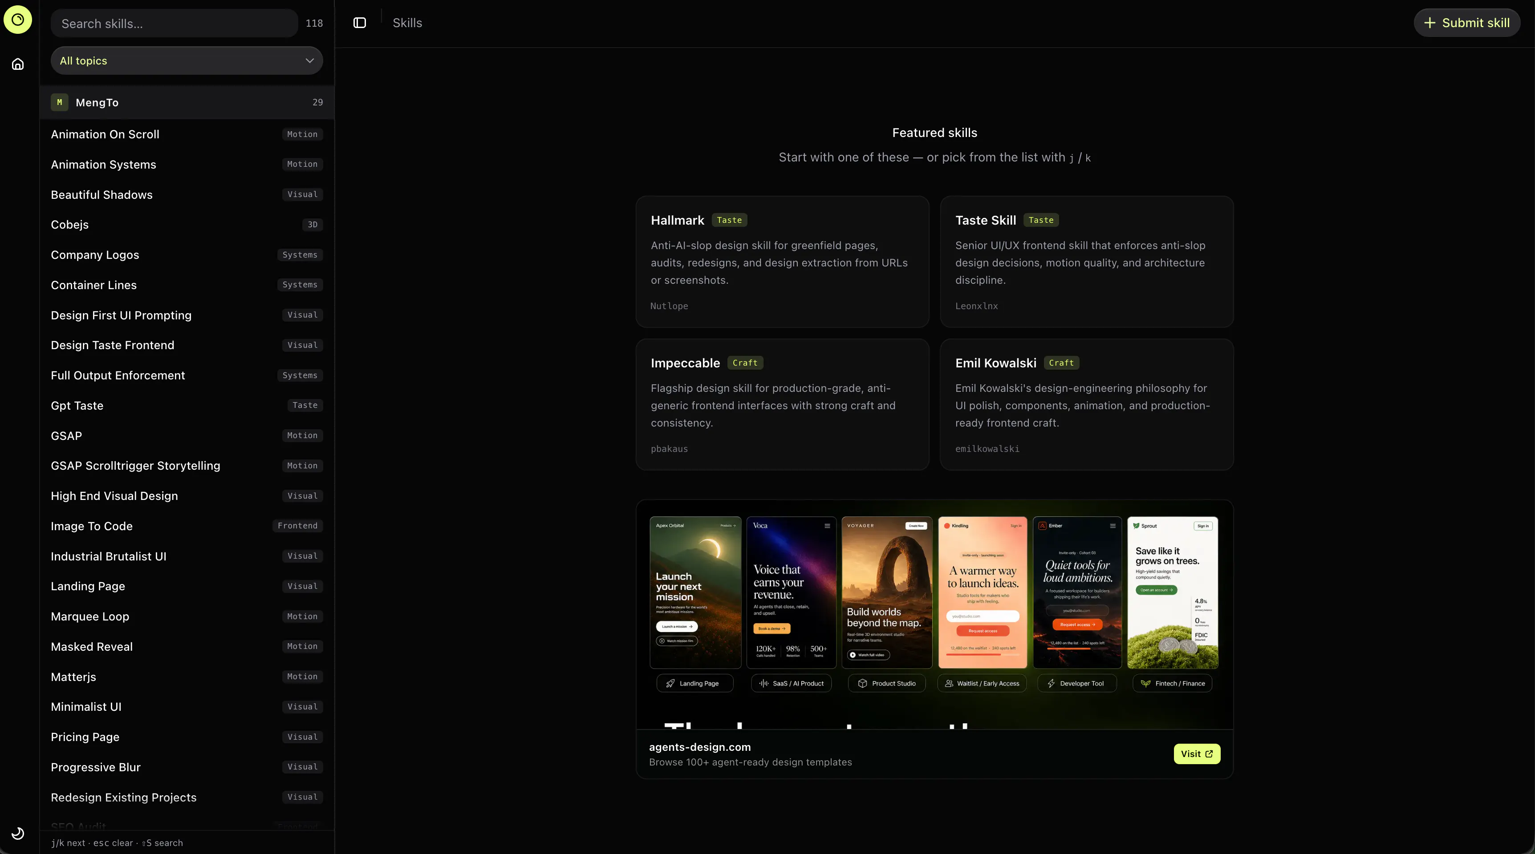
Task: Open Progressive Blur skill
Action: pyautogui.click(x=187, y=767)
